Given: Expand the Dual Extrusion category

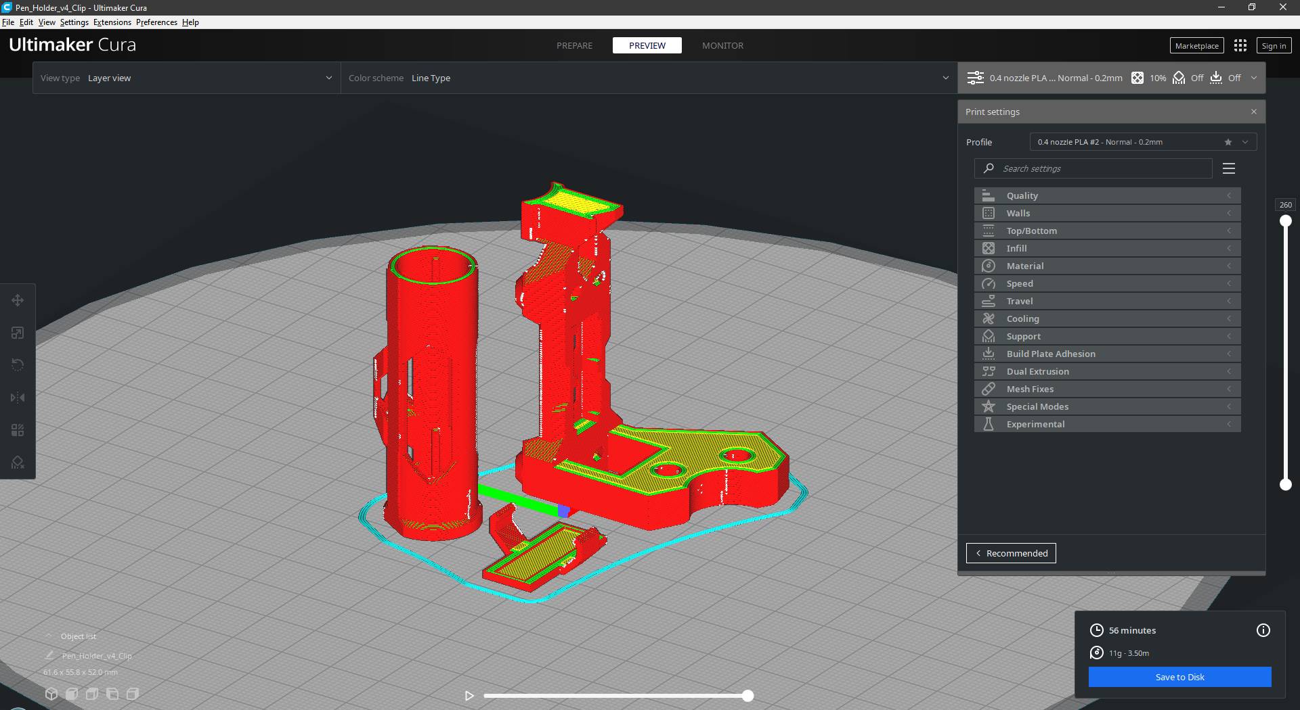Looking at the screenshot, I should click(x=1108, y=371).
